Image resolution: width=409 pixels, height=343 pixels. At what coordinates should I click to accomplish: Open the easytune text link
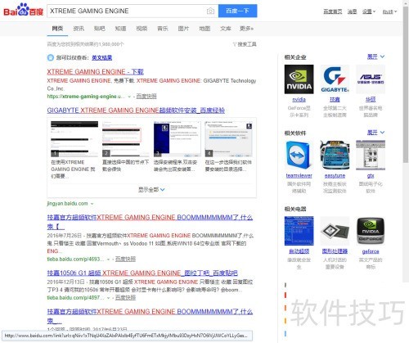point(335,175)
